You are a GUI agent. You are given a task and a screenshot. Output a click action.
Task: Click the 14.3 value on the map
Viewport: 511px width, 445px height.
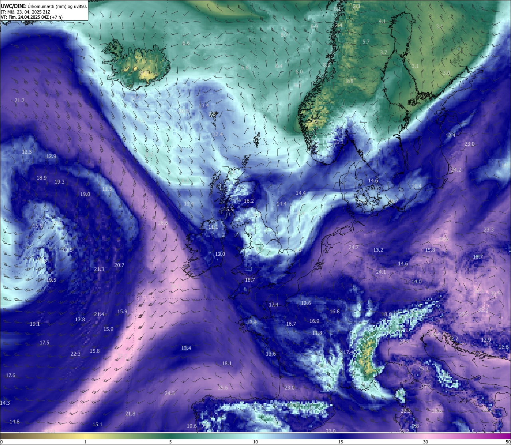click(5, 403)
